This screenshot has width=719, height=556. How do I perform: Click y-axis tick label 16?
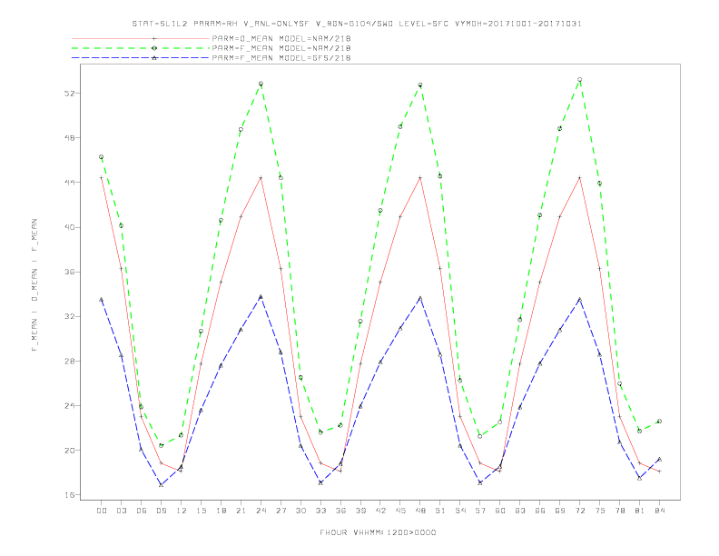69,495
